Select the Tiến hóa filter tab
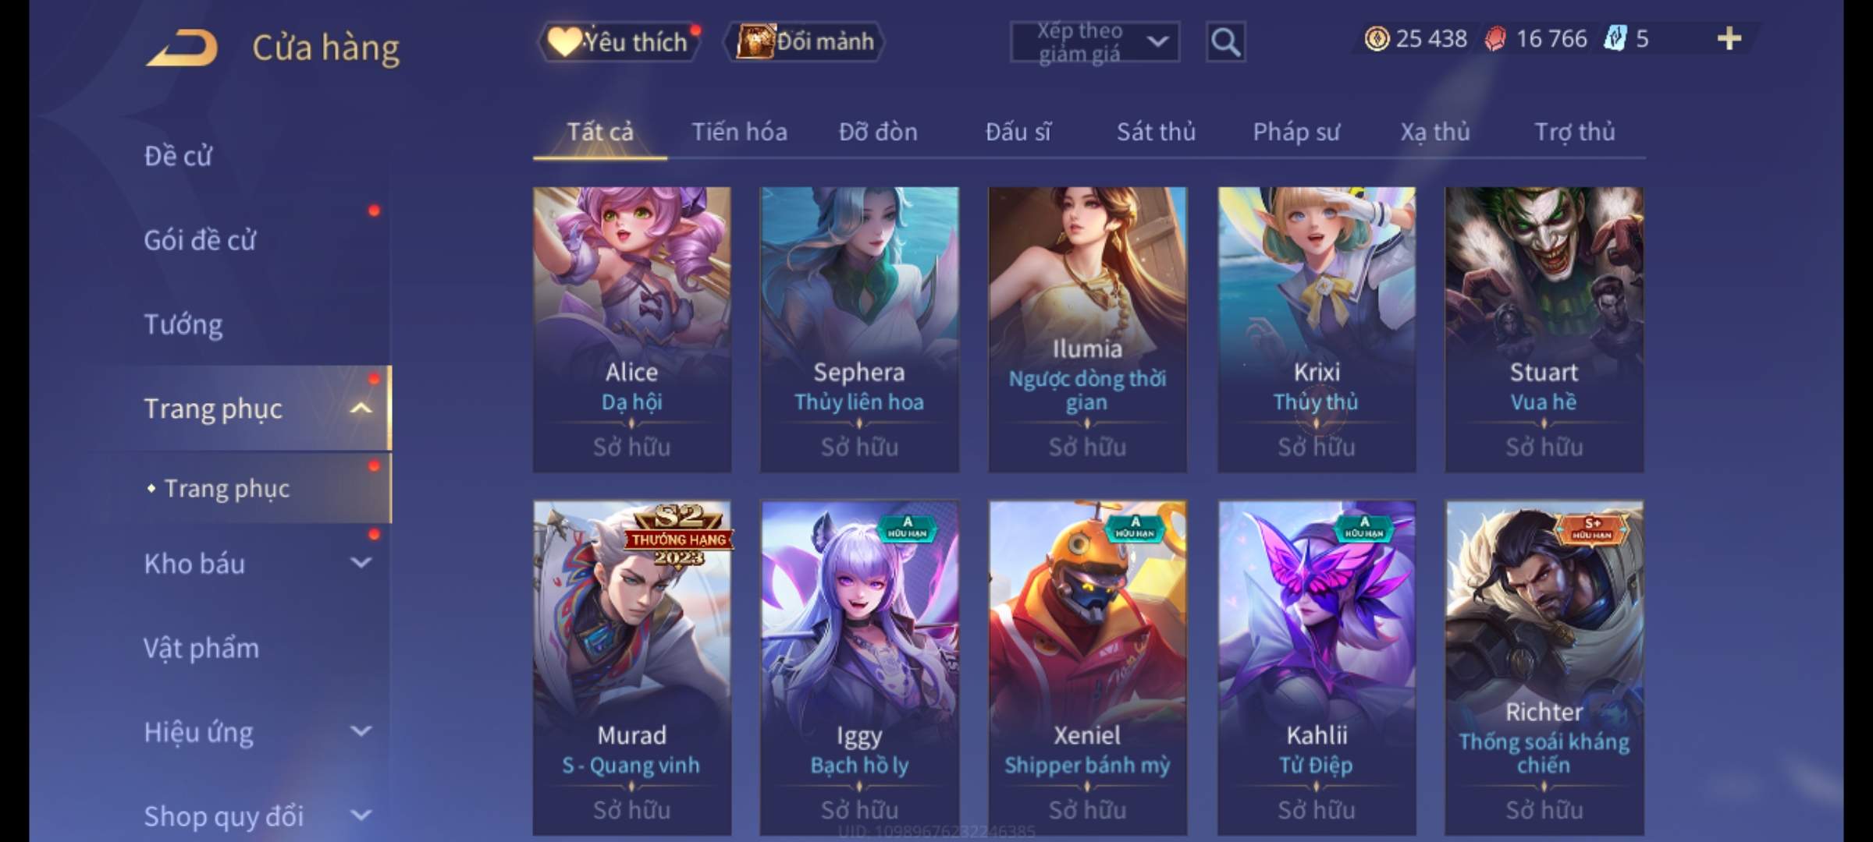This screenshot has width=1873, height=842. tap(739, 132)
